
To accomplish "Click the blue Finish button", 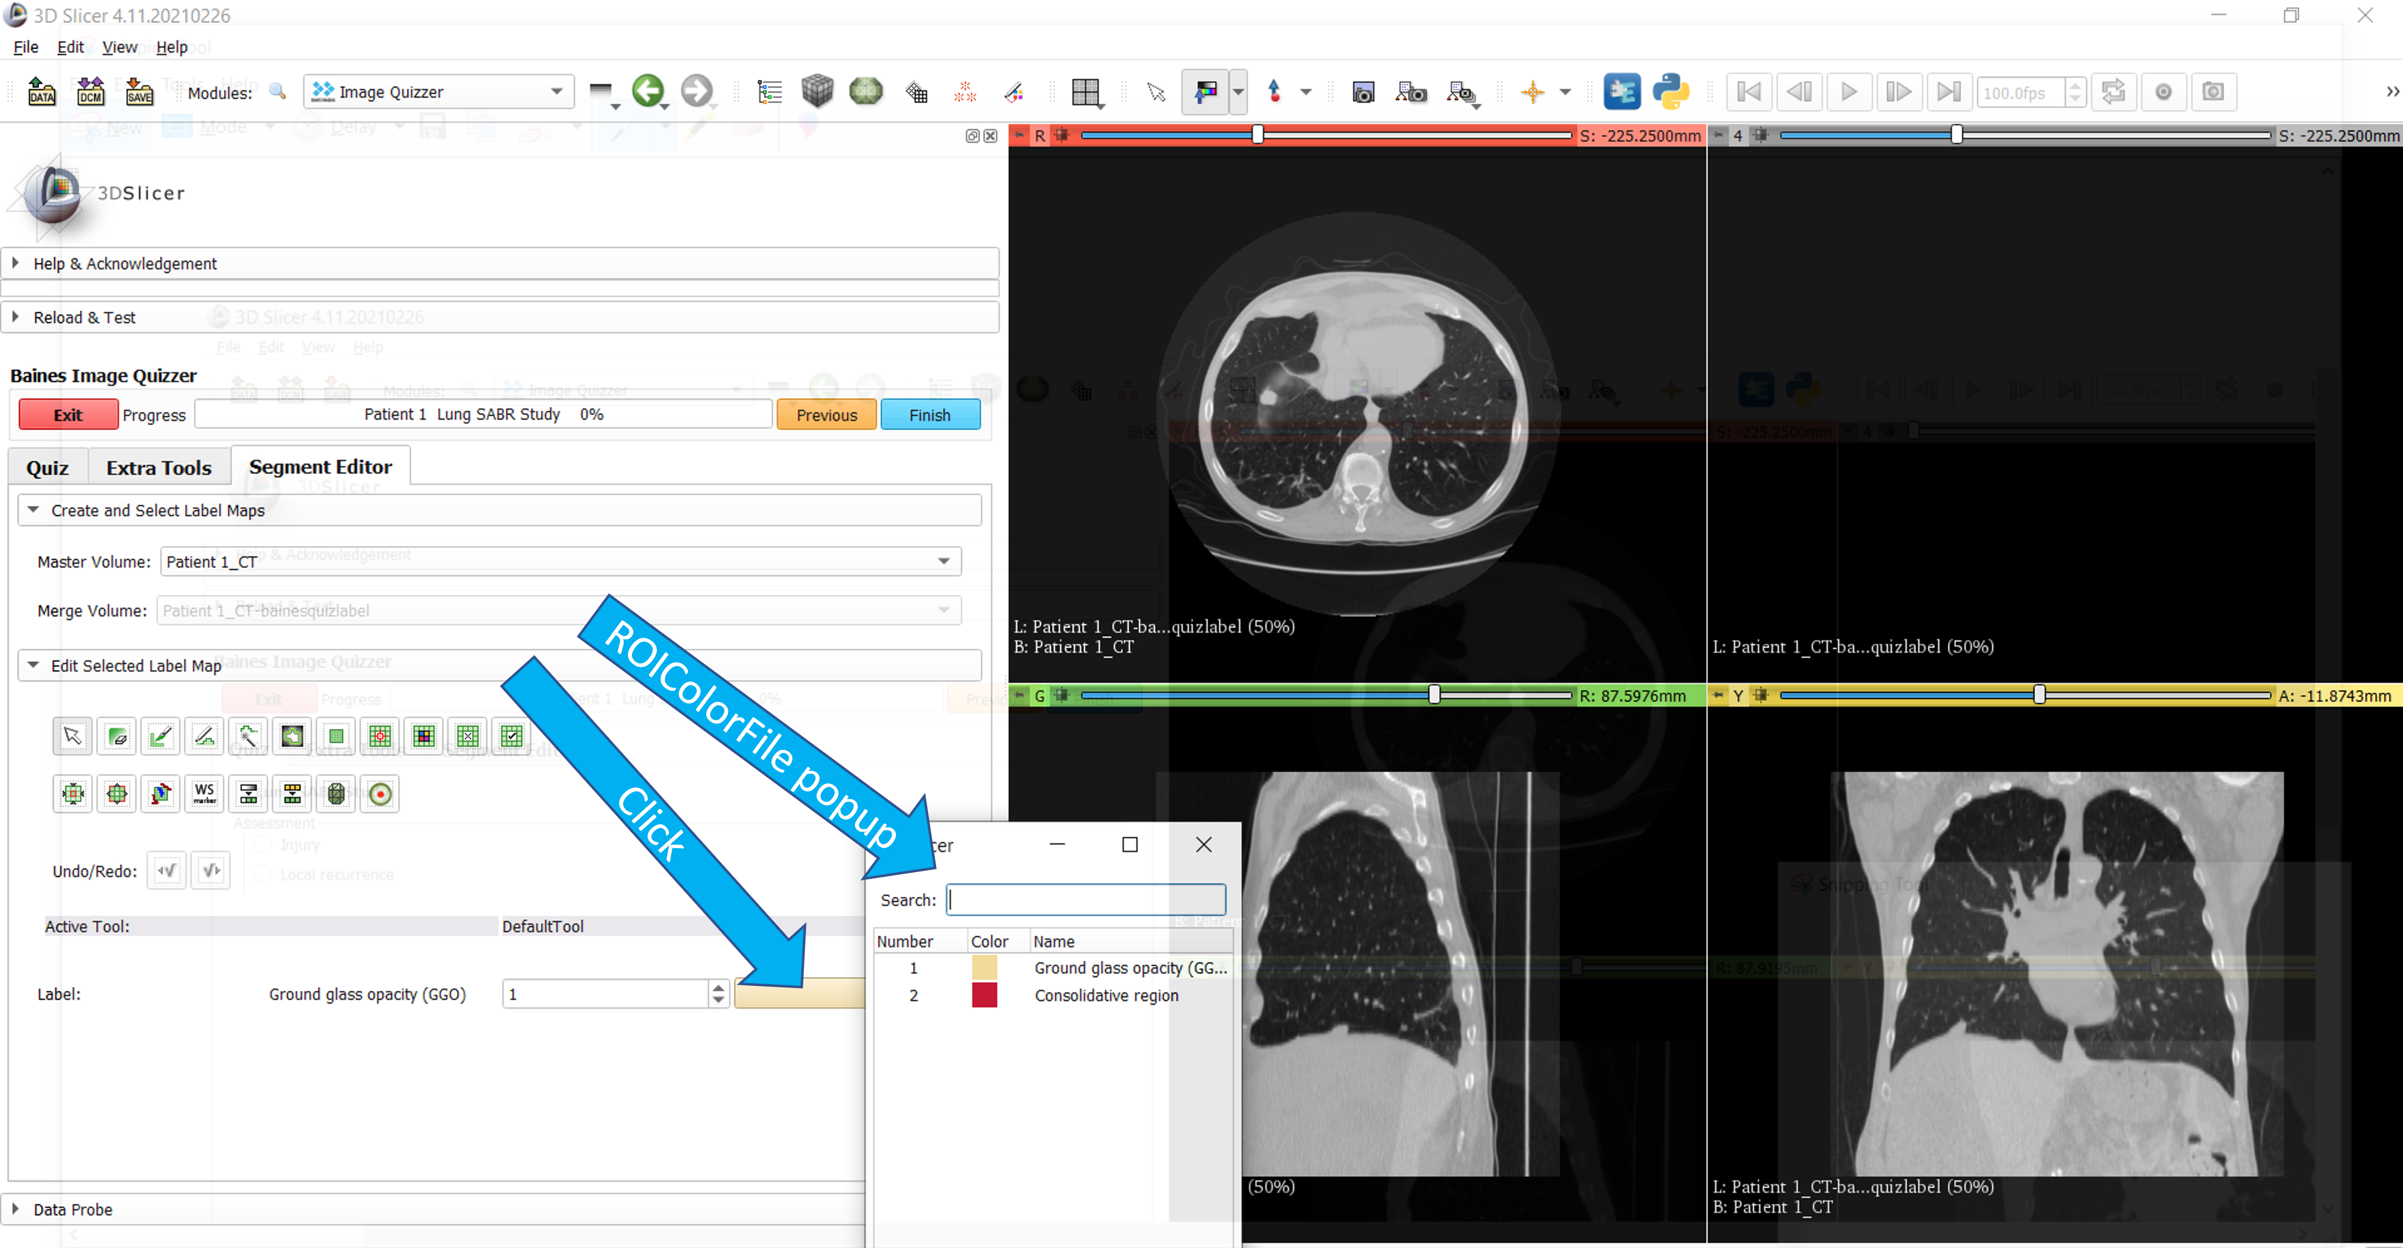I will (x=929, y=414).
